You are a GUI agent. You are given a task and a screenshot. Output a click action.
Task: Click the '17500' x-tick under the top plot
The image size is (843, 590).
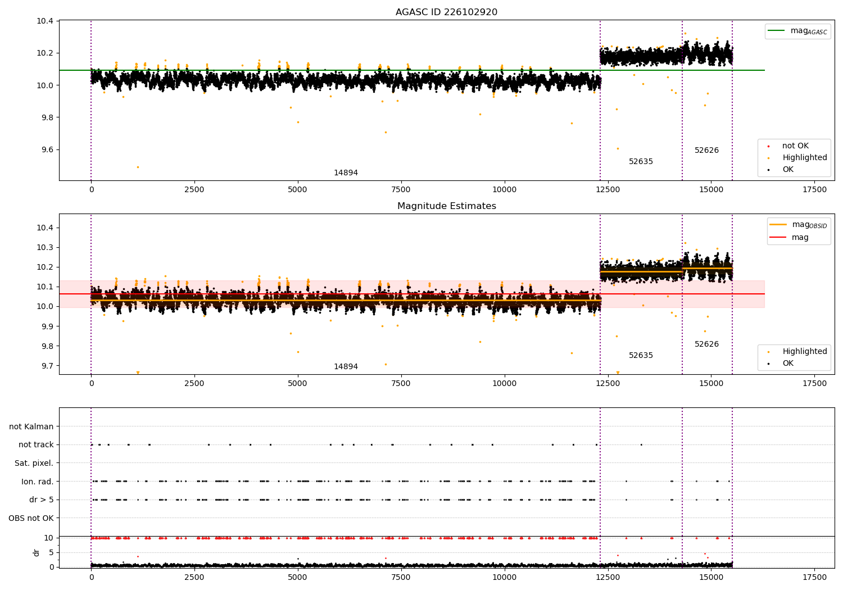(x=814, y=190)
